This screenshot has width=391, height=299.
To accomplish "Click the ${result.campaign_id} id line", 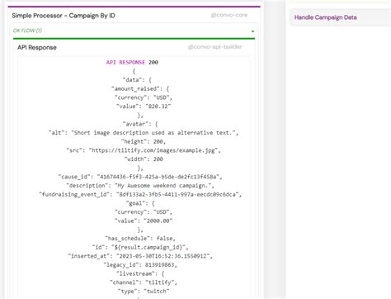I will pos(140,247).
